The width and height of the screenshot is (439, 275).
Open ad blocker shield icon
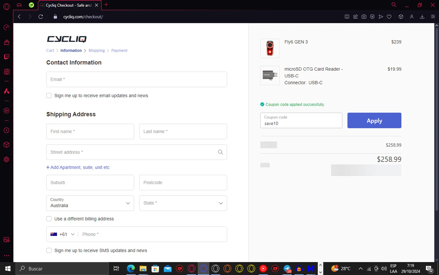point(372,17)
